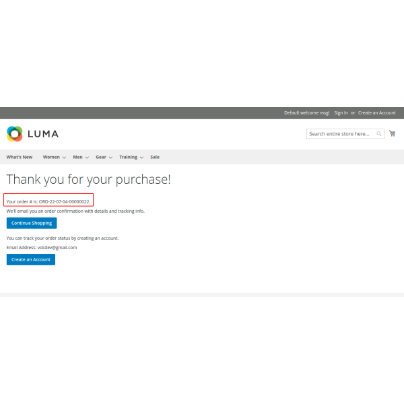Click the Sign In link
This screenshot has width=404, height=404.
click(341, 112)
